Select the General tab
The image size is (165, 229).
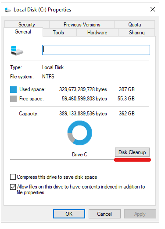23,32
